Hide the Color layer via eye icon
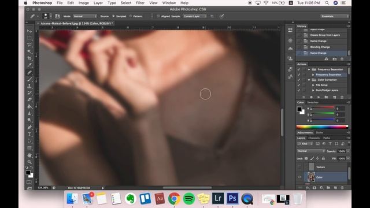Screen dimensions: 370x208 299,177
